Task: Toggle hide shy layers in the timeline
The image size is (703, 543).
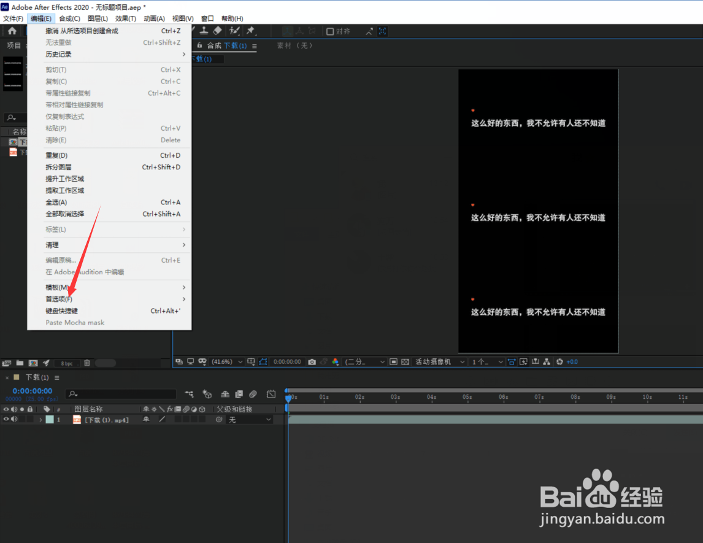Action: [x=225, y=394]
